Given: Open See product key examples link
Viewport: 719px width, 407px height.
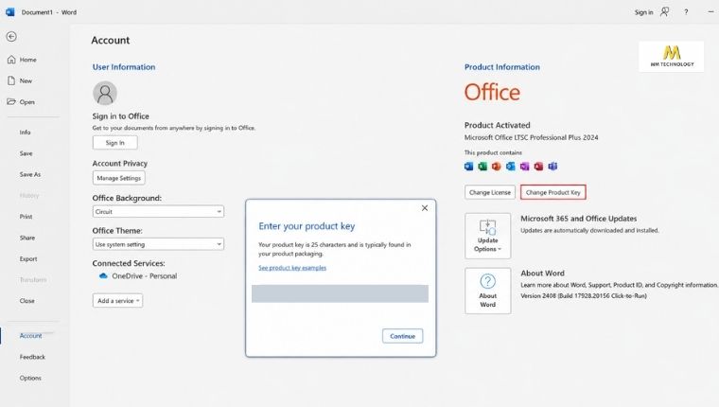Looking at the screenshot, I should pos(292,268).
